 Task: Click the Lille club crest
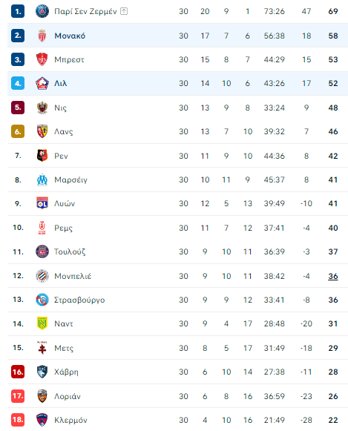[x=42, y=83]
